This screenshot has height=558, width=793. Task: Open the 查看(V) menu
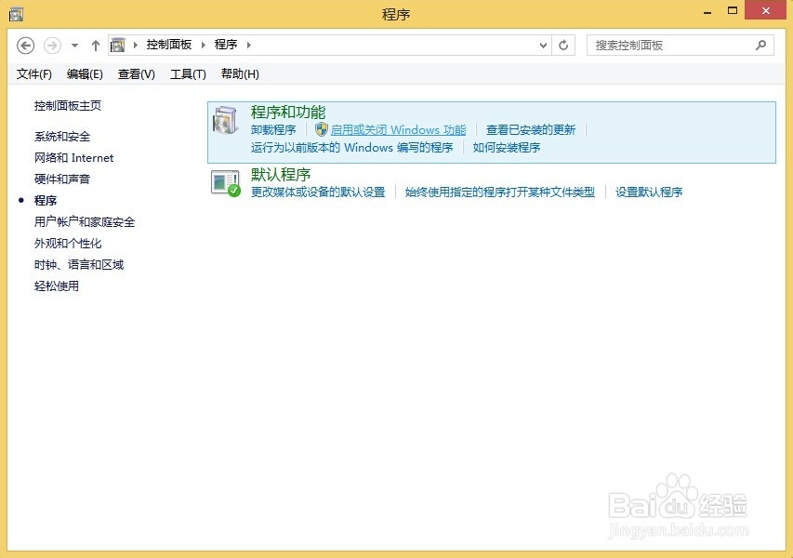tap(135, 73)
